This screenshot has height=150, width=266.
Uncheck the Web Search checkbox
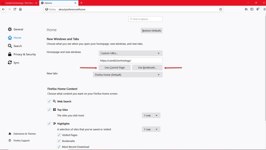click(x=49, y=101)
